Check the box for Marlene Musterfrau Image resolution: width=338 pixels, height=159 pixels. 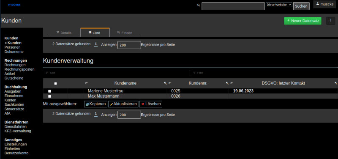pyautogui.click(x=49, y=91)
